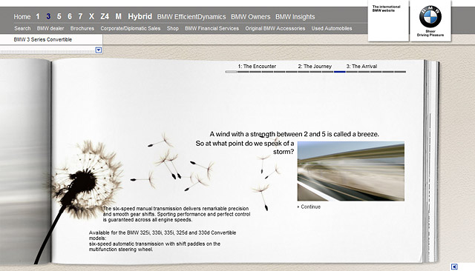475x271 pixels.
Task: Open BMW Financial Services link
Action: click(x=212, y=28)
